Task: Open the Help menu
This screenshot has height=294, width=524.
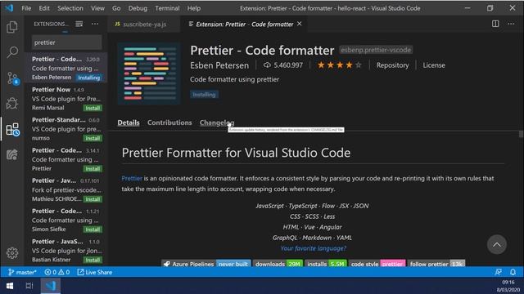Action: (194, 8)
